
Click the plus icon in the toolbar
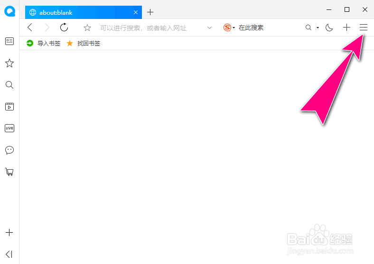click(346, 27)
